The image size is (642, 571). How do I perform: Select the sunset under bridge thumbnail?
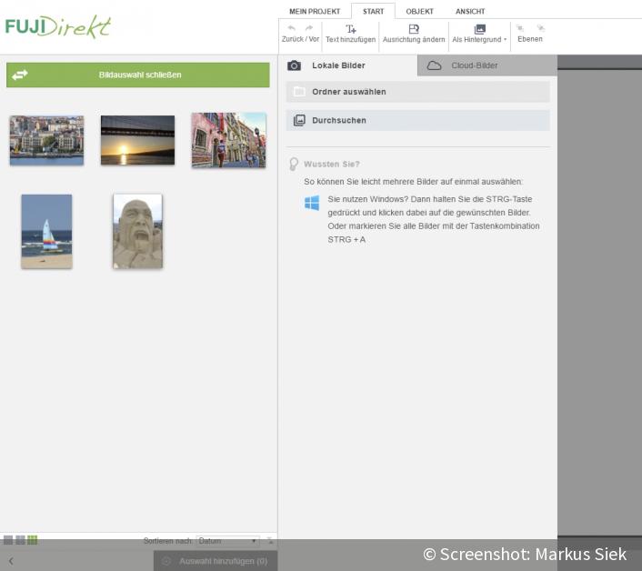click(137, 140)
